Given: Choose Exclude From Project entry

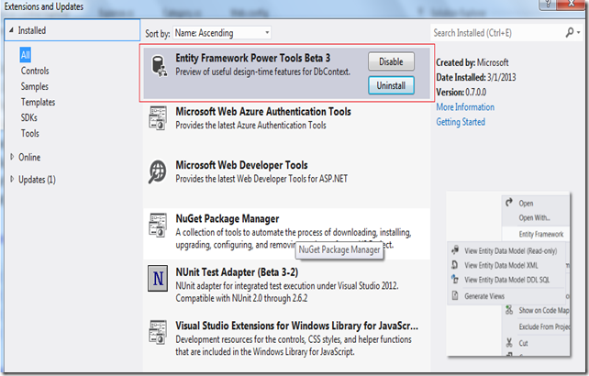Looking at the screenshot, I should pos(544,326).
